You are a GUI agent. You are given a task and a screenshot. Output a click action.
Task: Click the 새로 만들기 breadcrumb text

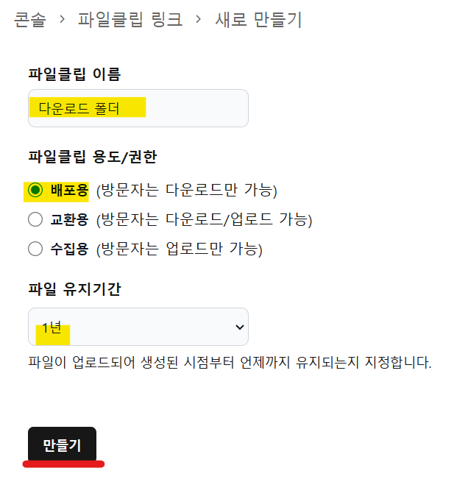[258, 20]
